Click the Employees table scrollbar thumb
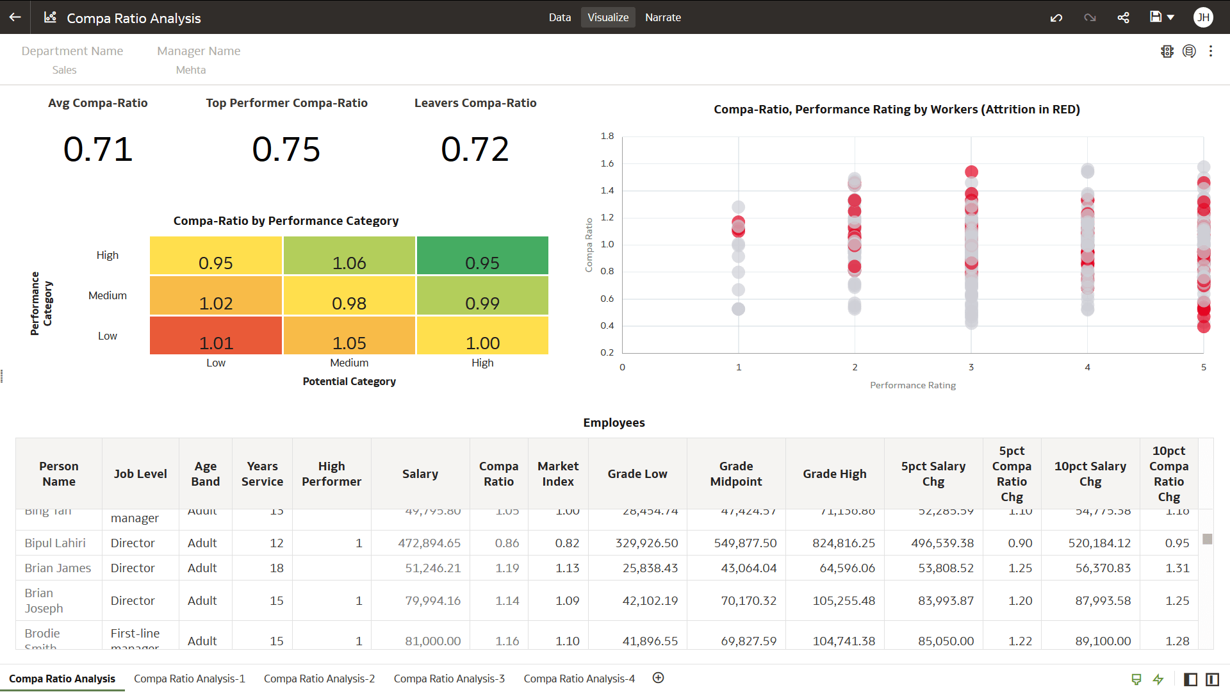The width and height of the screenshot is (1230, 692). (x=1207, y=539)
